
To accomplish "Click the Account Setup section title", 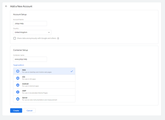I will tap(20, 14).
